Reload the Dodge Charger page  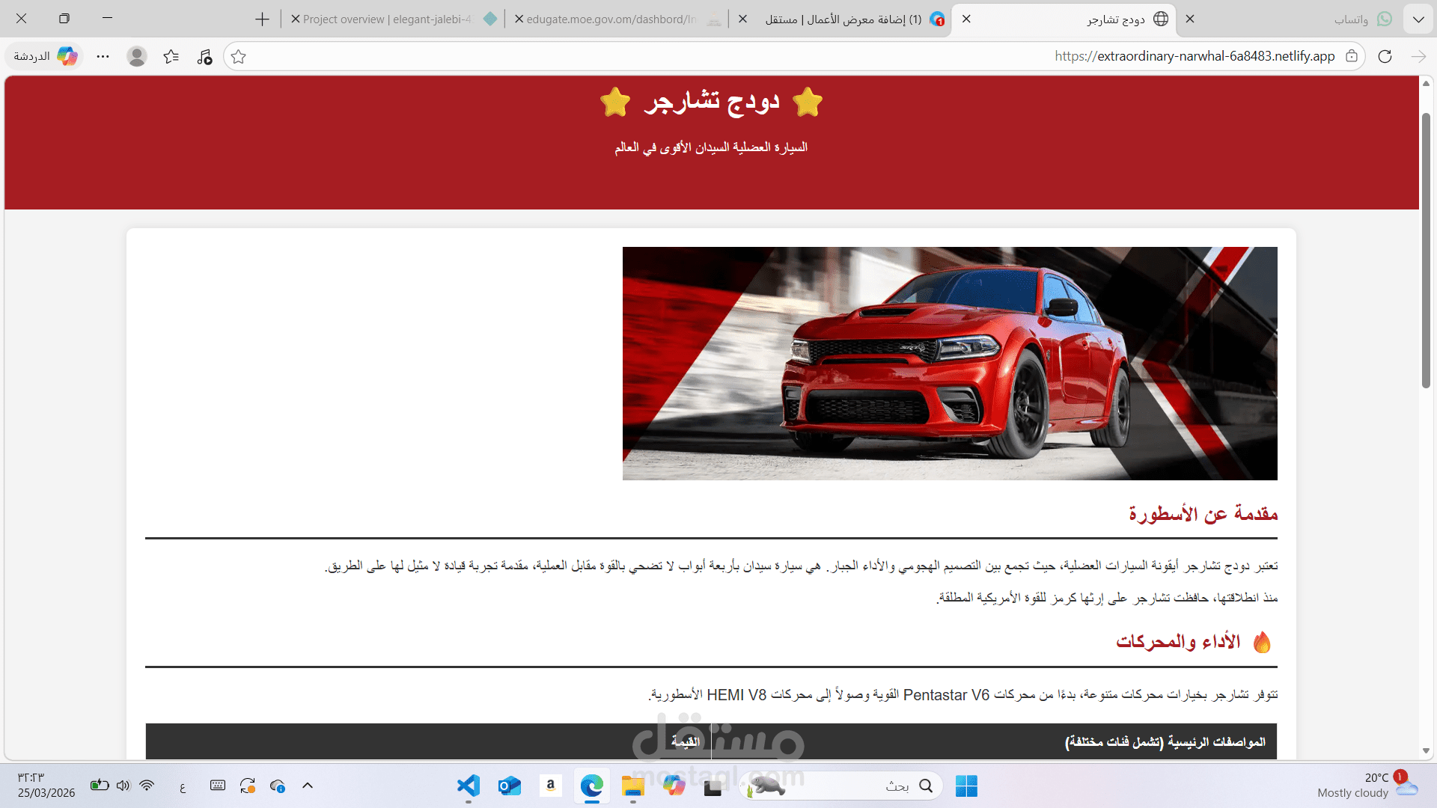pyautogui.click(x=1385, y=56)
